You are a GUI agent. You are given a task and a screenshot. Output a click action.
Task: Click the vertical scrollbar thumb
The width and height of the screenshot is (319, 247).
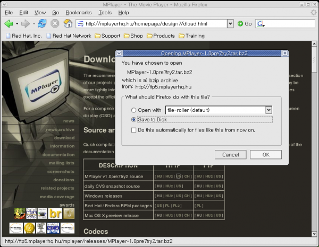pyautogui.click(x=314, y=59)
